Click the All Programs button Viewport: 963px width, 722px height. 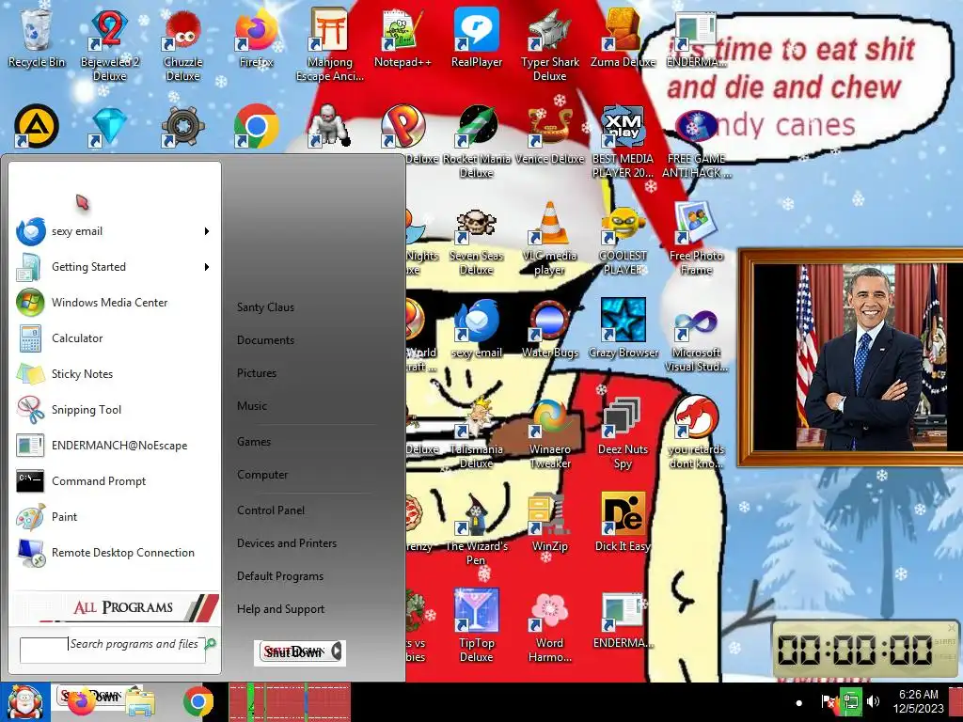coord(115,607)
